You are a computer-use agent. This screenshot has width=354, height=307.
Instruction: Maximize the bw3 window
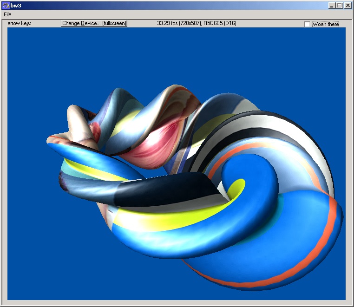coord(340,6)
